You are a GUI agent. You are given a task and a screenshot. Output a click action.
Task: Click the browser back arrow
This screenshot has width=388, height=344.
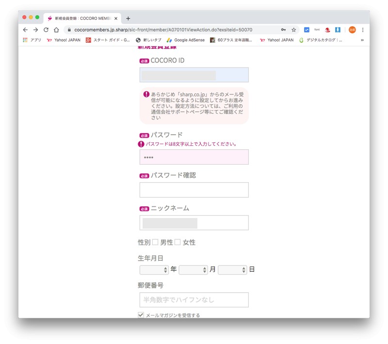tap(25, 30)
